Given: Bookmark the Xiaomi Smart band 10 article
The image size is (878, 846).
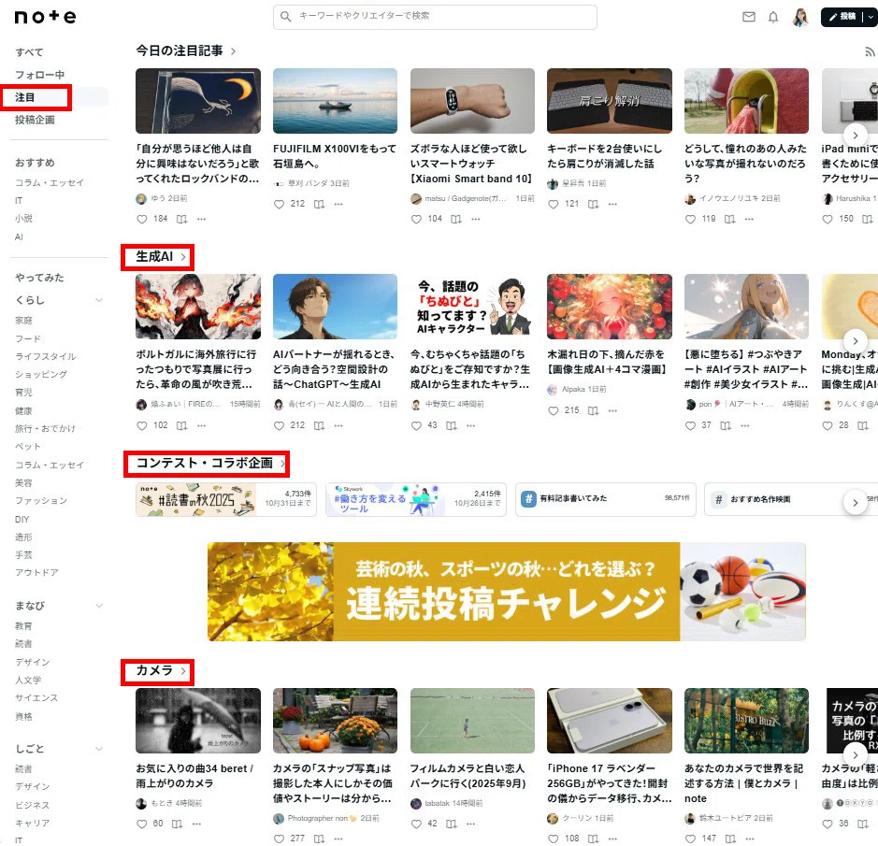Looking at the screenshot, I should coord(456,219).
